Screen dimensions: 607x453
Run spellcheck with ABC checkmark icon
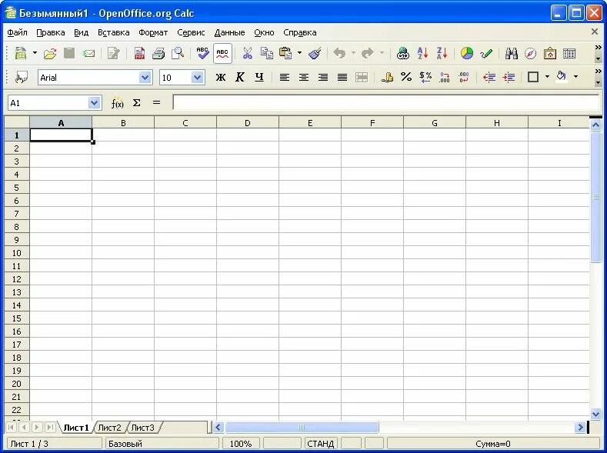click(202, 53)
